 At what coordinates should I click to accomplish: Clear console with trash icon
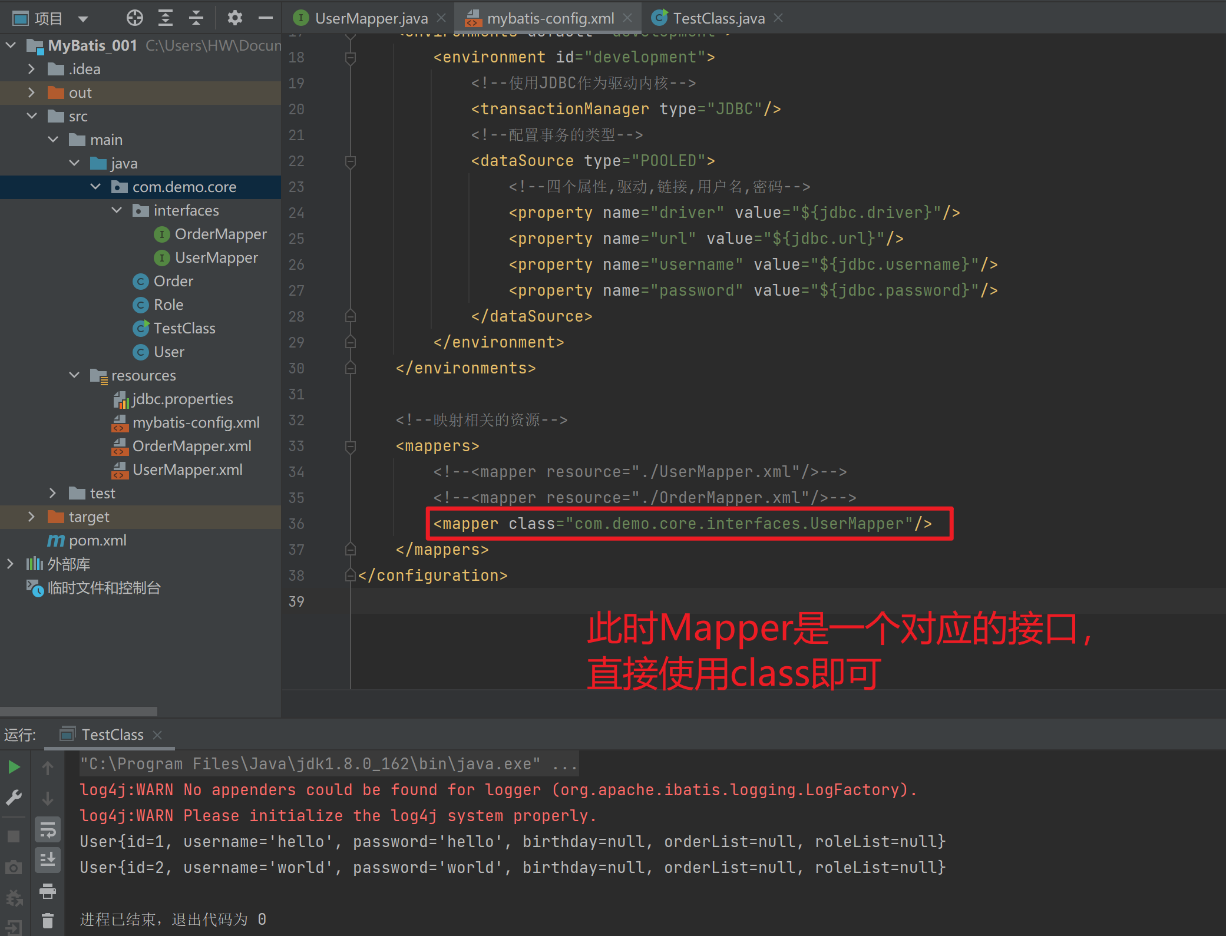[48, 920]
